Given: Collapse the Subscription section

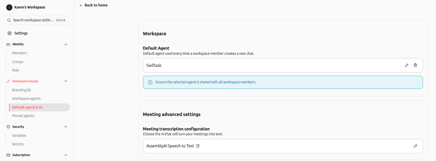Looking at the screenshot, I should click(x=66, y=155).
